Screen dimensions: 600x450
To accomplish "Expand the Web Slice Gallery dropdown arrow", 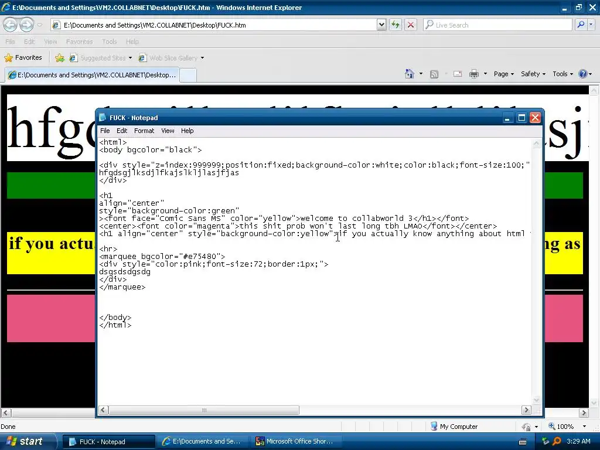I will [202, 58].
